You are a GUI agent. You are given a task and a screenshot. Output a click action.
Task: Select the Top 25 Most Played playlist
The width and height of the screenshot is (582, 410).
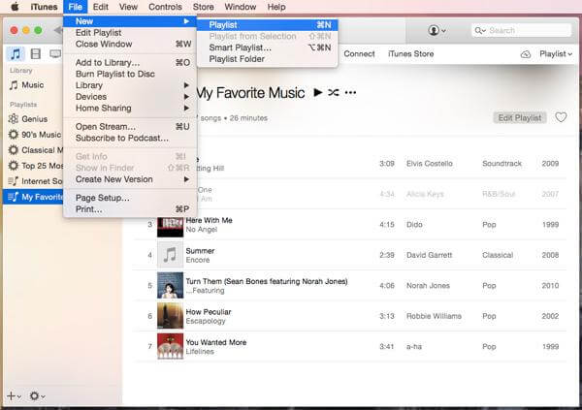(x=34, y=166)
